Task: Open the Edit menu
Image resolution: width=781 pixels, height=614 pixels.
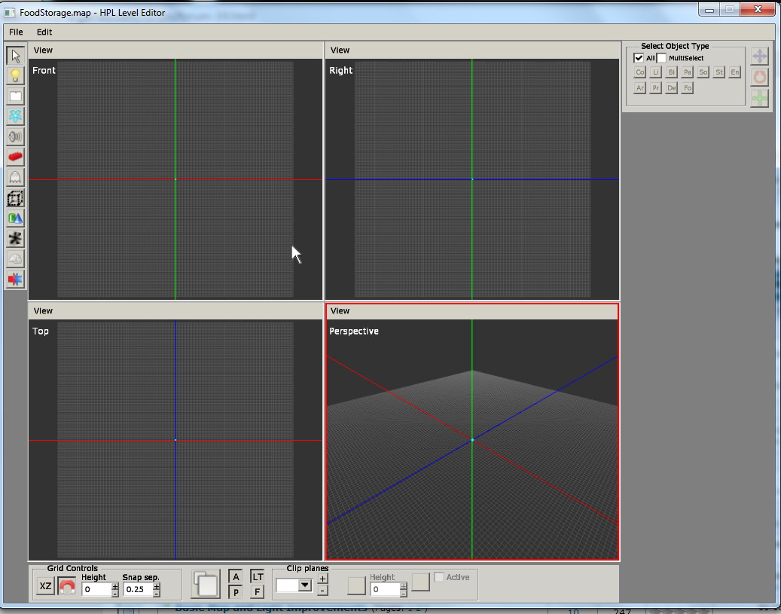Action: [44, 32]
